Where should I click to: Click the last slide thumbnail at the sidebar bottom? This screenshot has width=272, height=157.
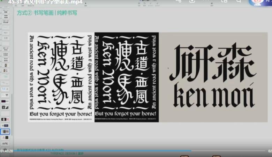point(5,143)
